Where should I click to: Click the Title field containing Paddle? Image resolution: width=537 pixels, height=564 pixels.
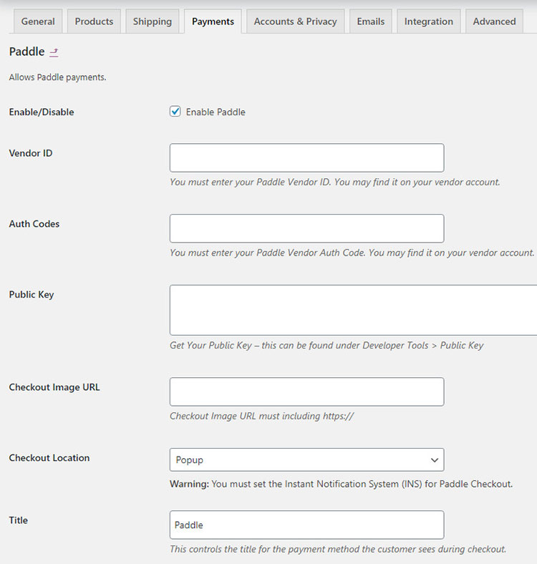coord(306,525)
